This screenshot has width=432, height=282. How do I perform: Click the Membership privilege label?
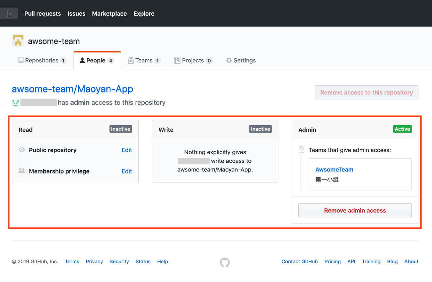click(59, 171)
